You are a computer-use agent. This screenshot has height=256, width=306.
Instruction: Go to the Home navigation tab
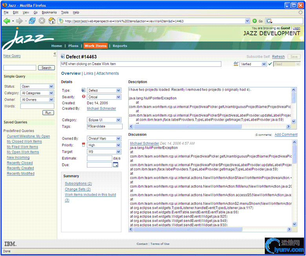[x=56, y=46]
